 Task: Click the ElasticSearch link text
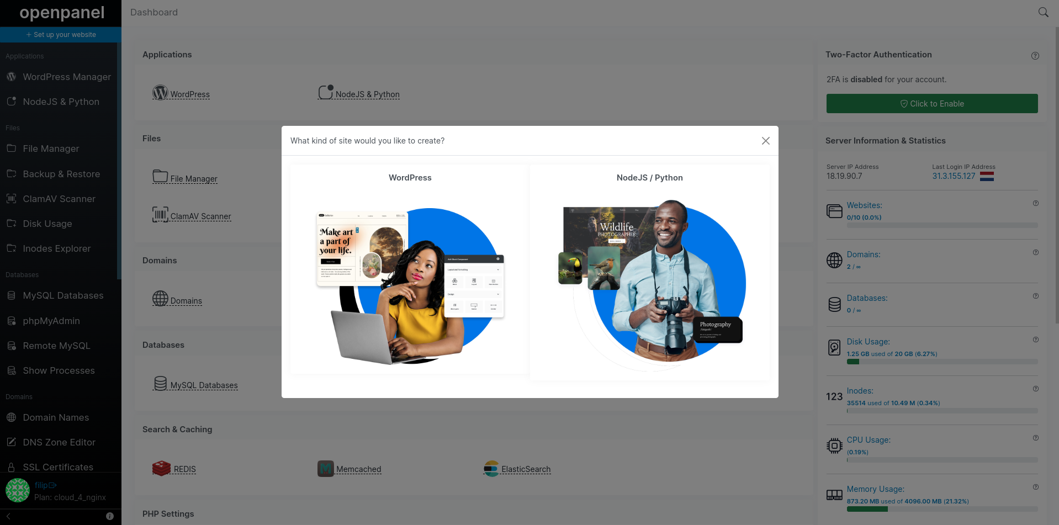(x=526, y=469)
